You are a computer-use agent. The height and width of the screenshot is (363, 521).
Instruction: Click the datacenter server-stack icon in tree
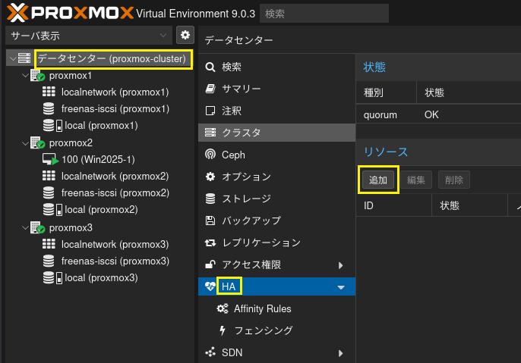tap(24, 58)
